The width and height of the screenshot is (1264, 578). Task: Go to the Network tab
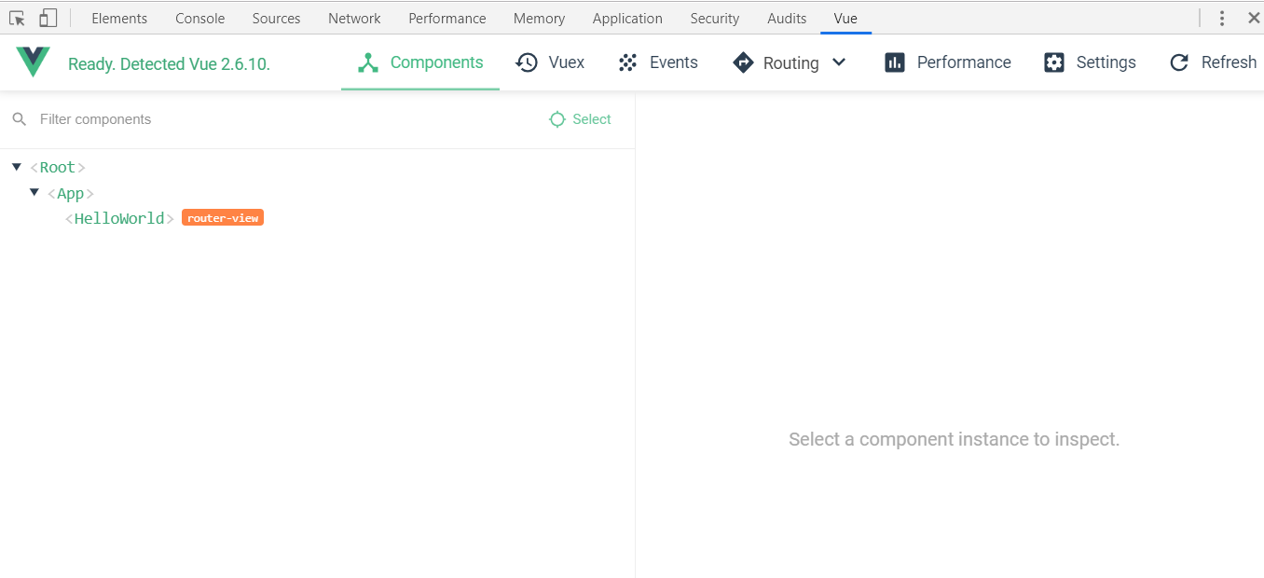coord(354,18)
